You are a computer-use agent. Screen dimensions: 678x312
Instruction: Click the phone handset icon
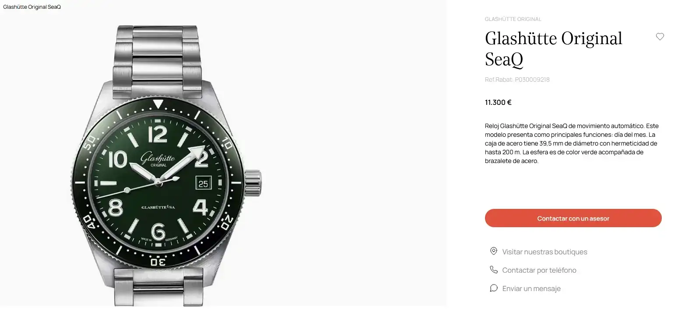pyautogui.click(x=493, y=270)
